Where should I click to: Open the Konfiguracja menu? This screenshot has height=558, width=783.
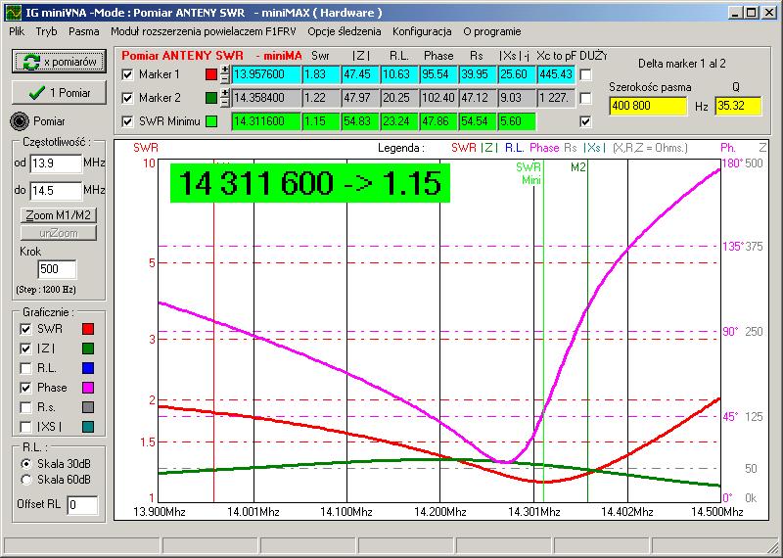pos(421,31)
